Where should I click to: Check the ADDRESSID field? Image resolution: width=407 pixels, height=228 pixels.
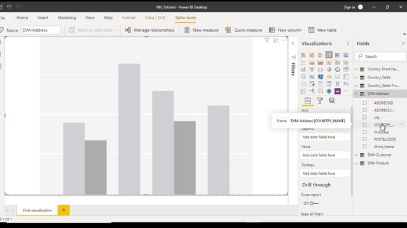pos(364,103)
